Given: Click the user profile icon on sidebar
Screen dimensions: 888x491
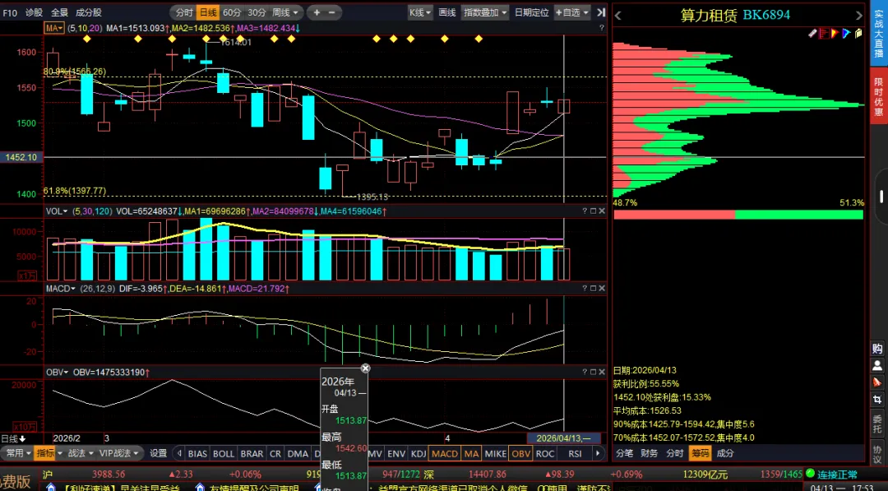Looking at the screenshot, I should (x=877, y=366).
